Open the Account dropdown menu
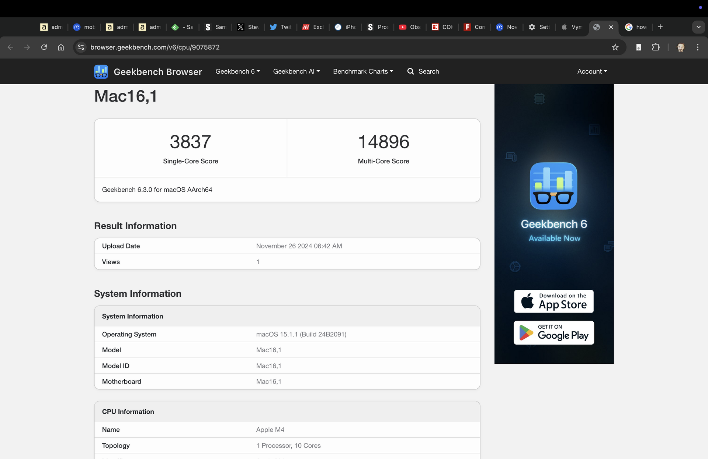708x459 pixels. pyautogui.click(x=592, y=71)
